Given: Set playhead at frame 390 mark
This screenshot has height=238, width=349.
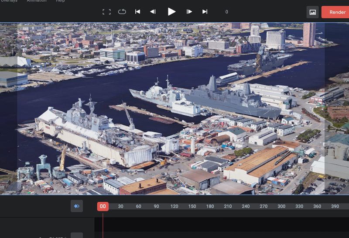Looking at the screenshot, I should pyautogui.click(x=335, y=207).
